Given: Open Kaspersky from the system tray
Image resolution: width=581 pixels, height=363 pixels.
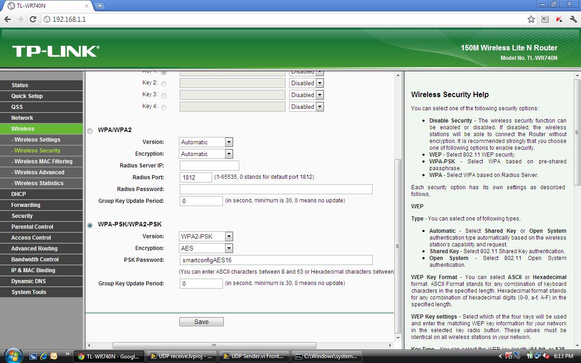Looking at the screenshot, I should click(x=509, y=356).
